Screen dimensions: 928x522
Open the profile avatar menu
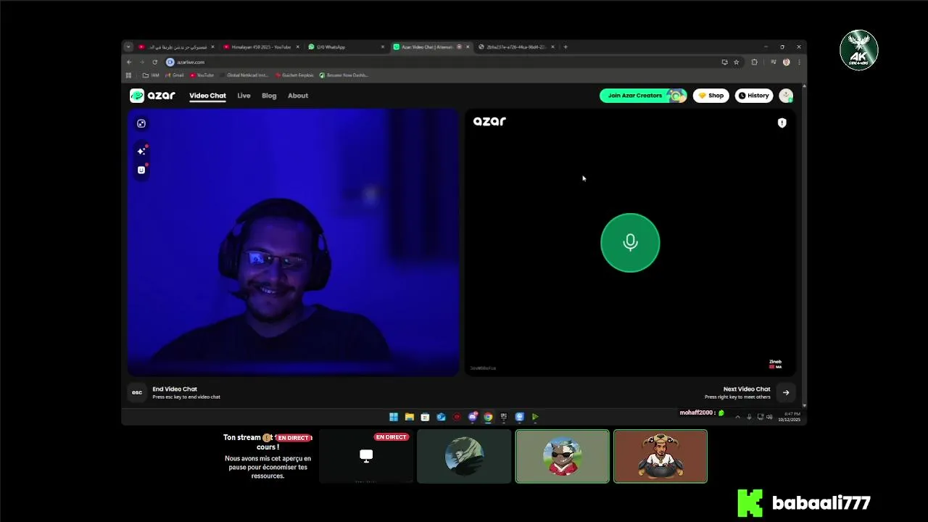pos(786,96)
